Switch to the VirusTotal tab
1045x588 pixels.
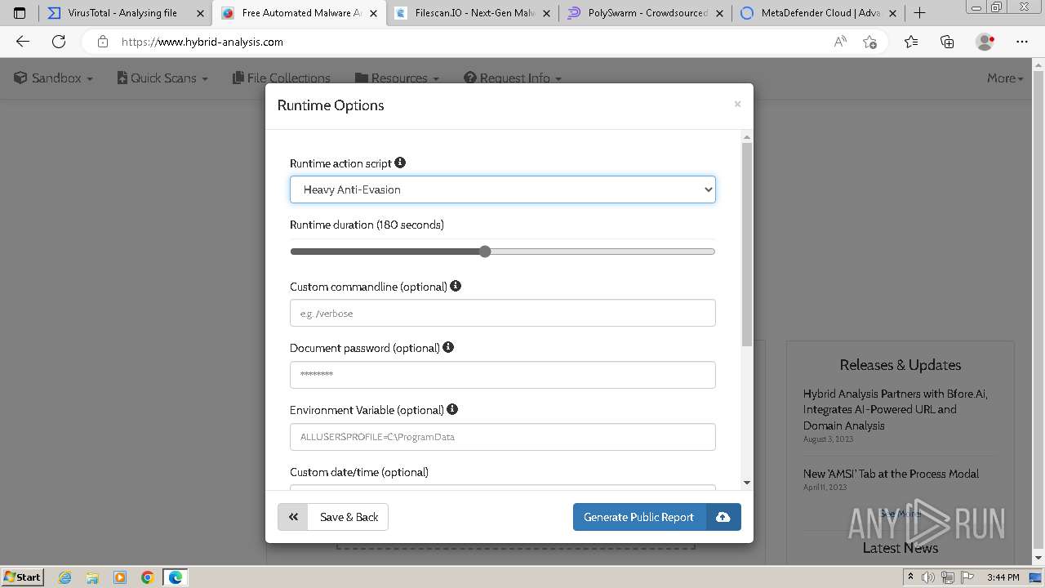(x=122, y=13)
